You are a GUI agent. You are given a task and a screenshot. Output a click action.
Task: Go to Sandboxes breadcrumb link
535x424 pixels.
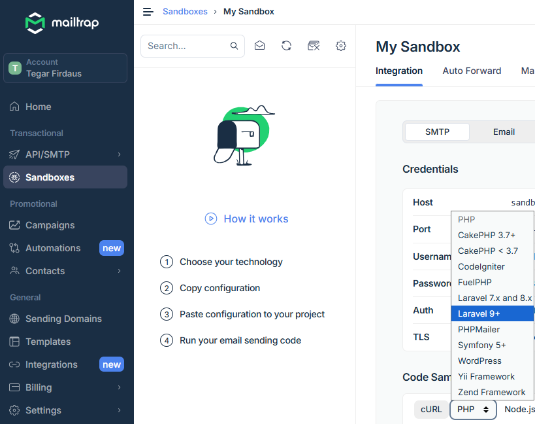pos(185,12)
